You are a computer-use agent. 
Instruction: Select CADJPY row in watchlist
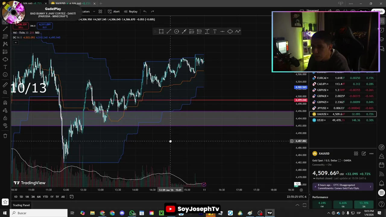click(343, 84)
